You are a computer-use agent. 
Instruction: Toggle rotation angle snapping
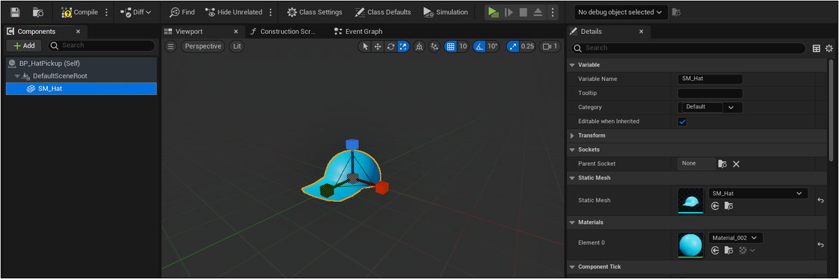point(479,46)
